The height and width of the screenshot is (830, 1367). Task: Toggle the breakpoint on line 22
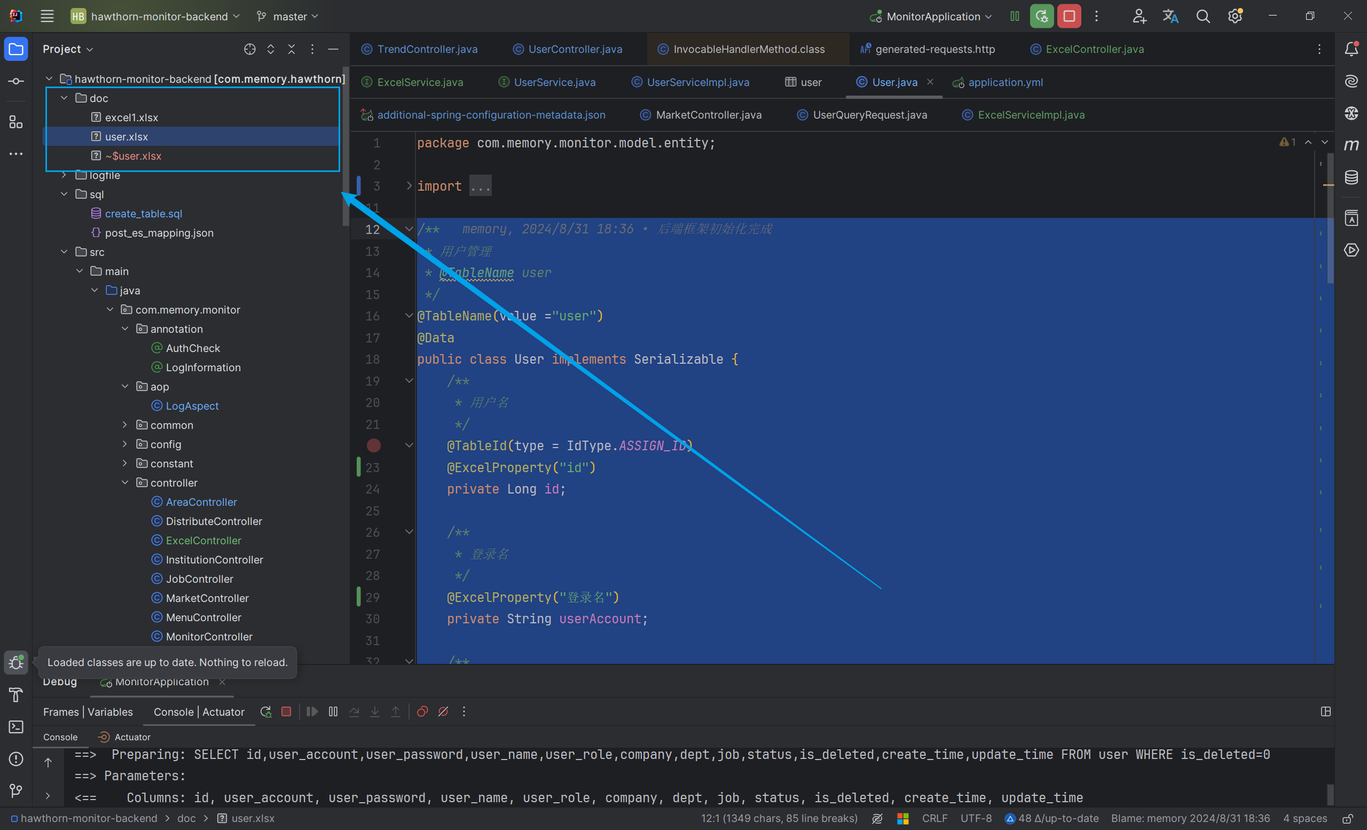374,445
